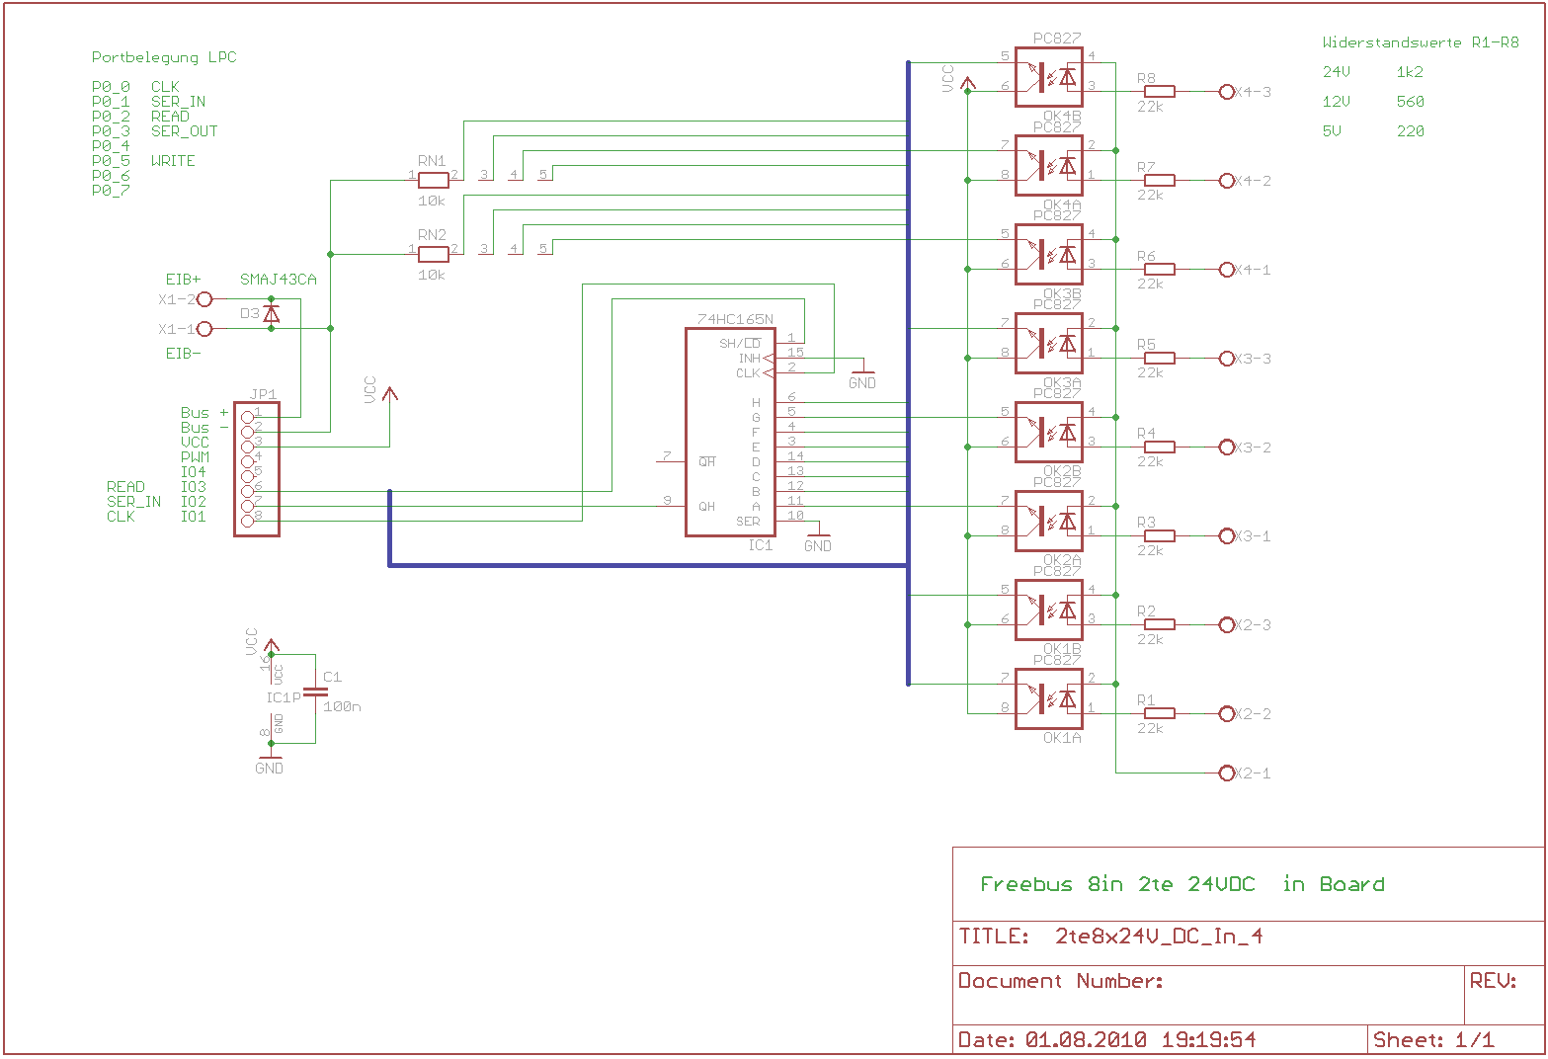
Task: Select the "Freebus 8in 2te 24VDC" title text
Action: pyautogui.click(x=1116, y=885)
